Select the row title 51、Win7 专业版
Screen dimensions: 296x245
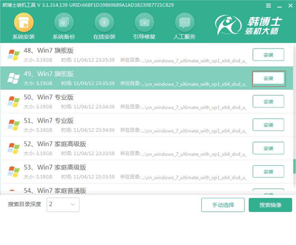point(49,121)
